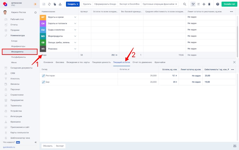Click the download icon in top toolbar
This screenshot has width=239, height=150.
pos(60,4)
